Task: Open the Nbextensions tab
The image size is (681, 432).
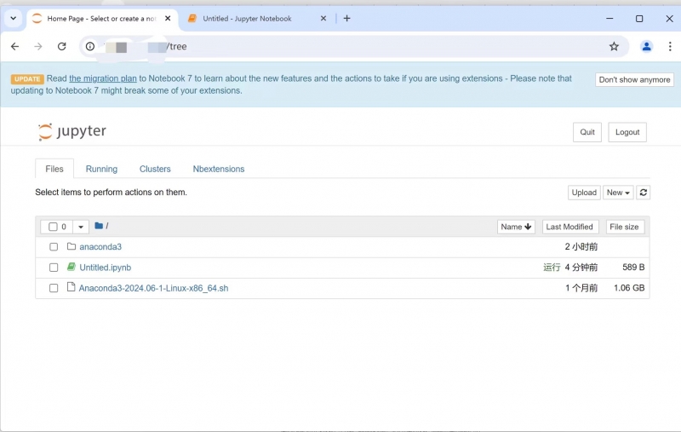Action: [218, 169]
